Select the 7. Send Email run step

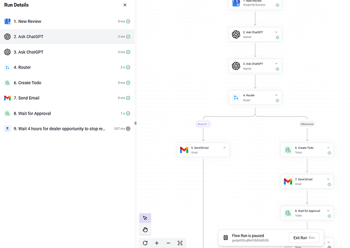pyautogui.click(x=67, y=98)
